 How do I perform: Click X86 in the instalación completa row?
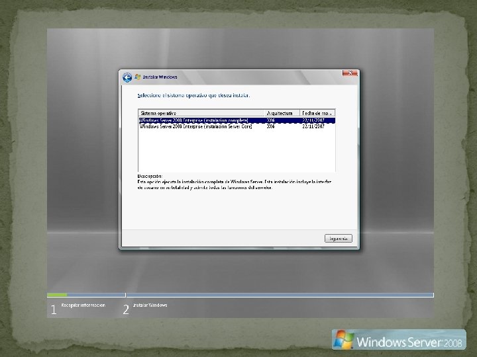pyautogui.click(x=270, y=120)
